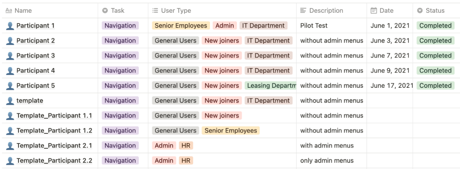460x169 pixels.
Task: Open the Template_Participant 1.2 page link
Action: (x=54, y=131)
